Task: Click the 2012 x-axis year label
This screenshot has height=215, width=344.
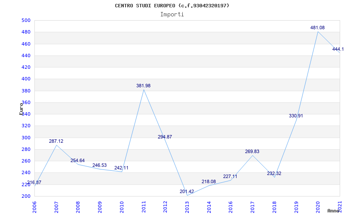Action: 165,207
